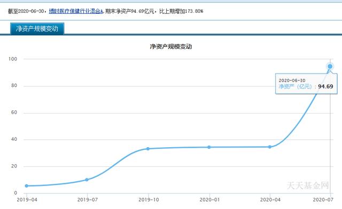Screen dimensions: 342x209
Task: Click the 100 y-axis label
Action: click(x=13, y=59)
